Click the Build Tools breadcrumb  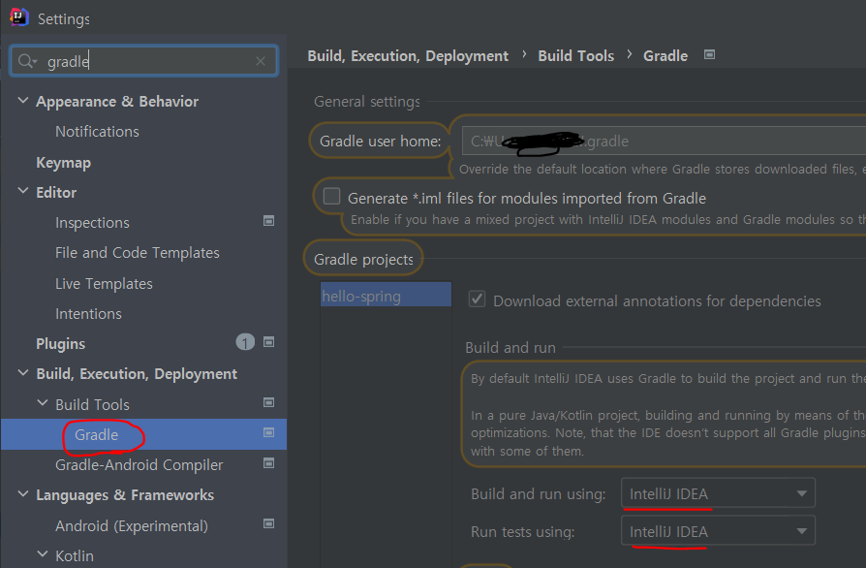point(576,56)
